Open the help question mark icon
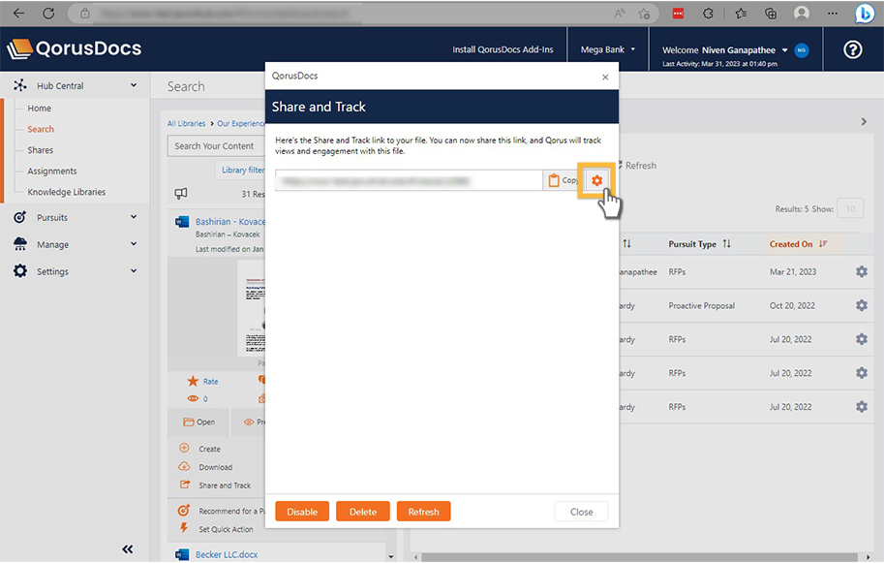 pyautogui.click(x=852, y=49)
